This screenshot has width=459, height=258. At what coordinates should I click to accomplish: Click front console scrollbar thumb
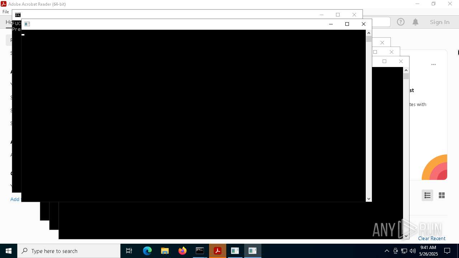369,39
